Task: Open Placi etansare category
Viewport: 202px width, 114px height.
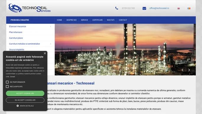Action: [x=16, y=32]
